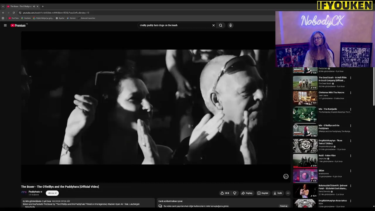
Task: Click Jean Jeans channel name
Action: coord(323,96)
